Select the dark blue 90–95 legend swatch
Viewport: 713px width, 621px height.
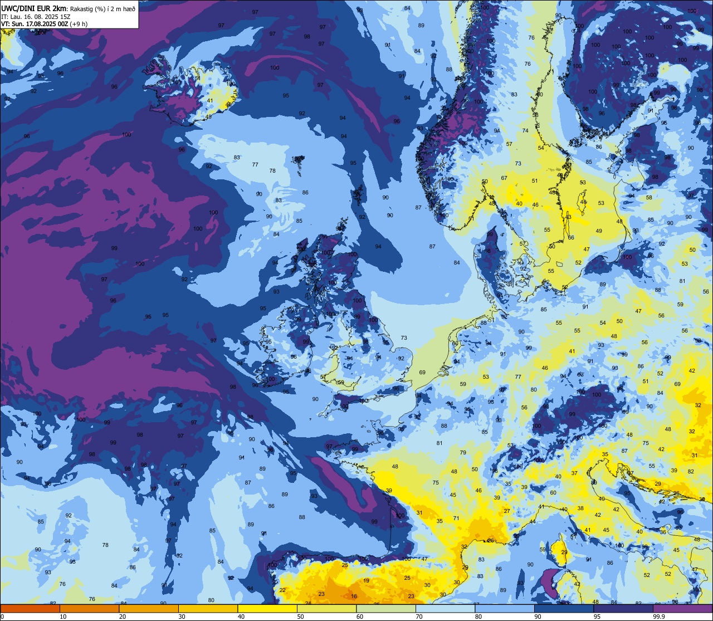[564, 608]
